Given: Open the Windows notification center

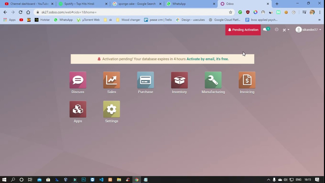Looking at the screenshot, I should pyautogui.click(x=317, y=180).
